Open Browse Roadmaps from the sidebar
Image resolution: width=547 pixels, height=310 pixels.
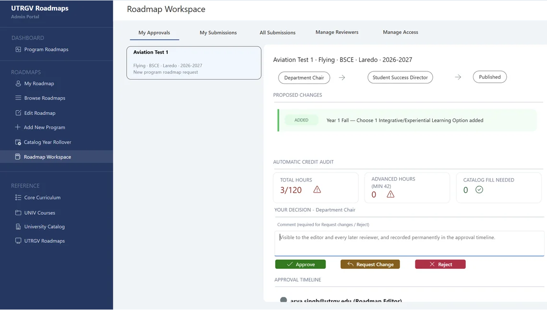45,98
